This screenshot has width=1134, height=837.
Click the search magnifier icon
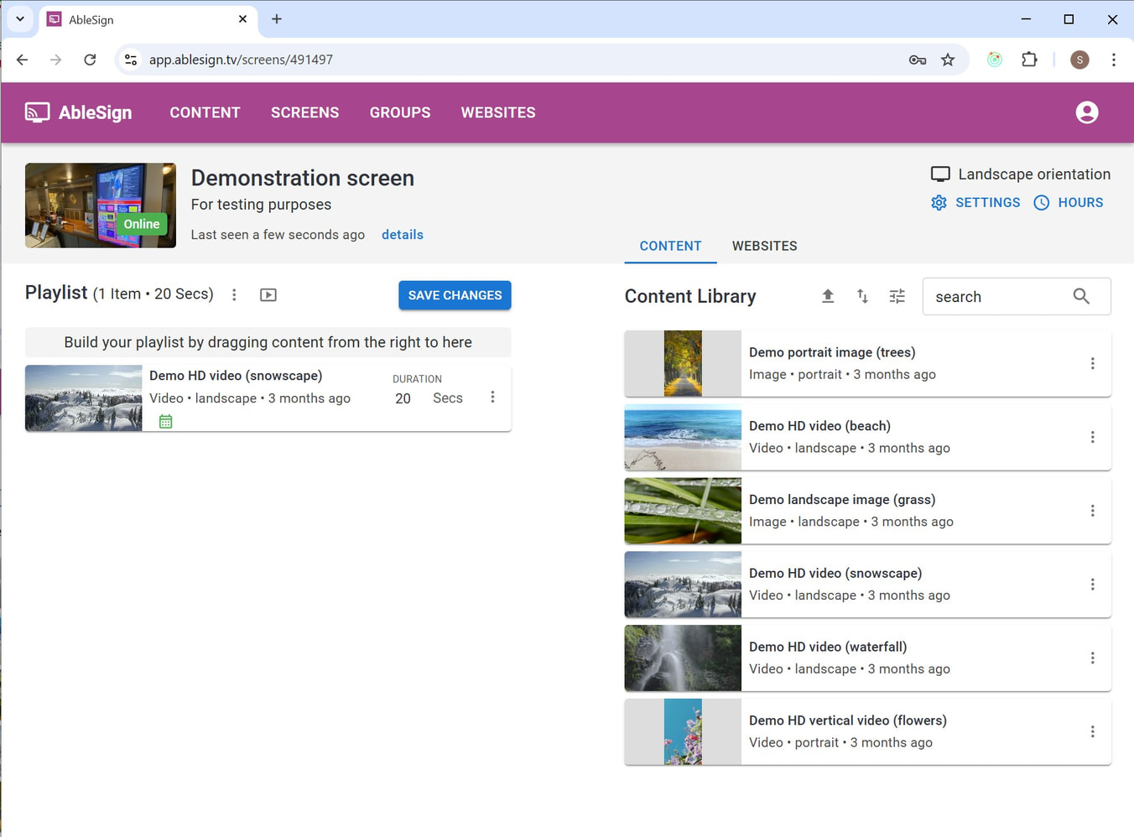[1081, 297]
